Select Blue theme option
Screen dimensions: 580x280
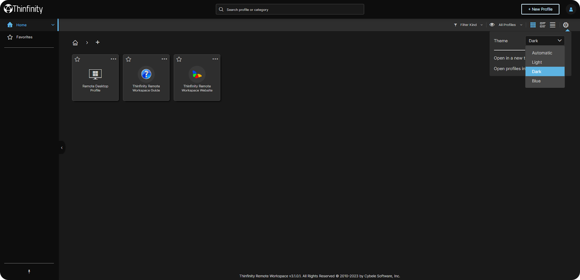[545, 81]
